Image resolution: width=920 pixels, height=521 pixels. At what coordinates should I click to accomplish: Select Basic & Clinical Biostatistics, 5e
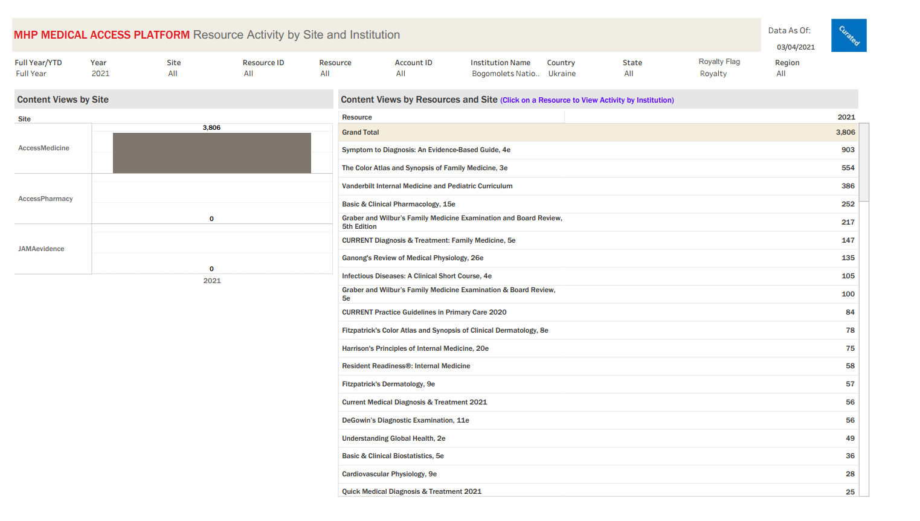coord(598,456)
